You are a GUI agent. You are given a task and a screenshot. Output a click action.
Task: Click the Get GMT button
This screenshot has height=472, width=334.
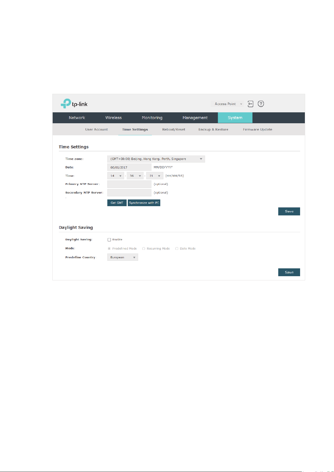(117, 203)
